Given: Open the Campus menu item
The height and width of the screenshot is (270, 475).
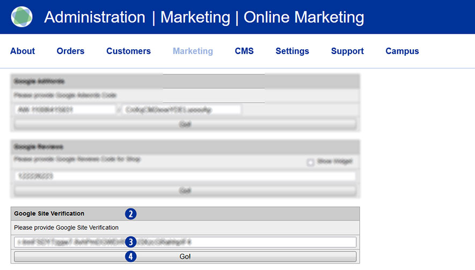Looking at the screenshot, I should 402,51.
